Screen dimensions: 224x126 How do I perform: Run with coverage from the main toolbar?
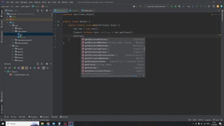180,6
